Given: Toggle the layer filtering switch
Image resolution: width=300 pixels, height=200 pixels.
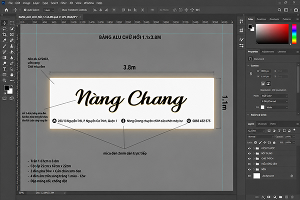Looking at the screenshot, I should (294, 130).
